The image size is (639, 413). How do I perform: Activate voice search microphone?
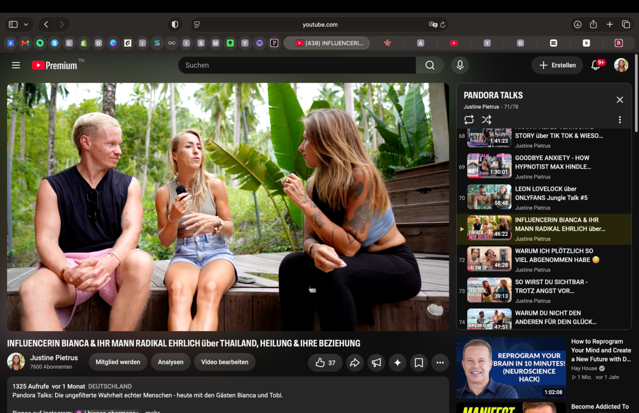(x=460, y=65)
